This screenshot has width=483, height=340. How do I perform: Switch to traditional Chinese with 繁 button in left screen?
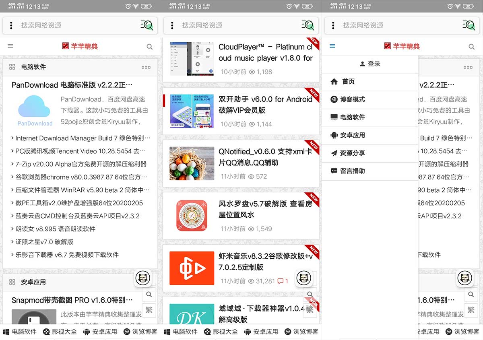(149, 310)
